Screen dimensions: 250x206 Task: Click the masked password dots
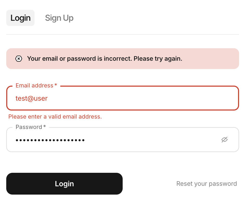pyautogui.click(x=50, y=140)
